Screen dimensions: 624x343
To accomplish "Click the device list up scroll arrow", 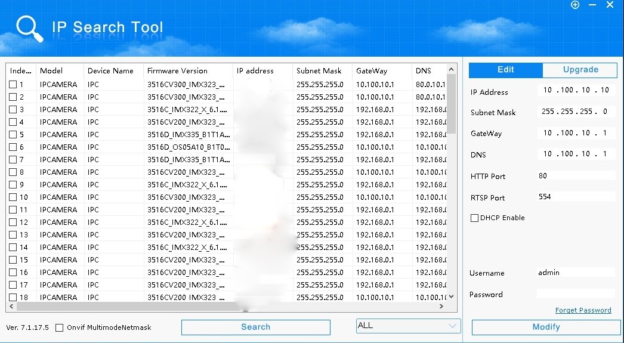I will click(451, 69).
